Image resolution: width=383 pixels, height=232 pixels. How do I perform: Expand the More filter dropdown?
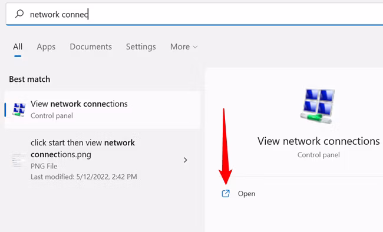pyautogui.click(x=184, y=47)
